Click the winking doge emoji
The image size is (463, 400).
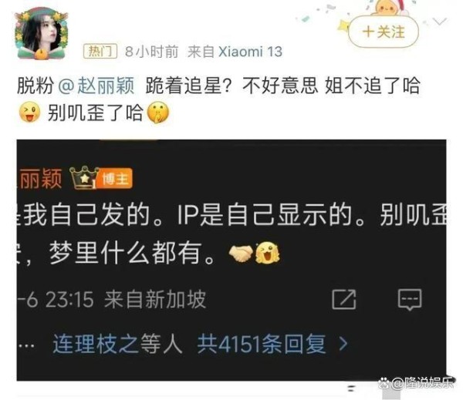click(268, 252)
